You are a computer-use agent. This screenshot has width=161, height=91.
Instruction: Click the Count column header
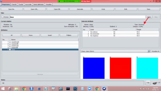click(124, 30)
